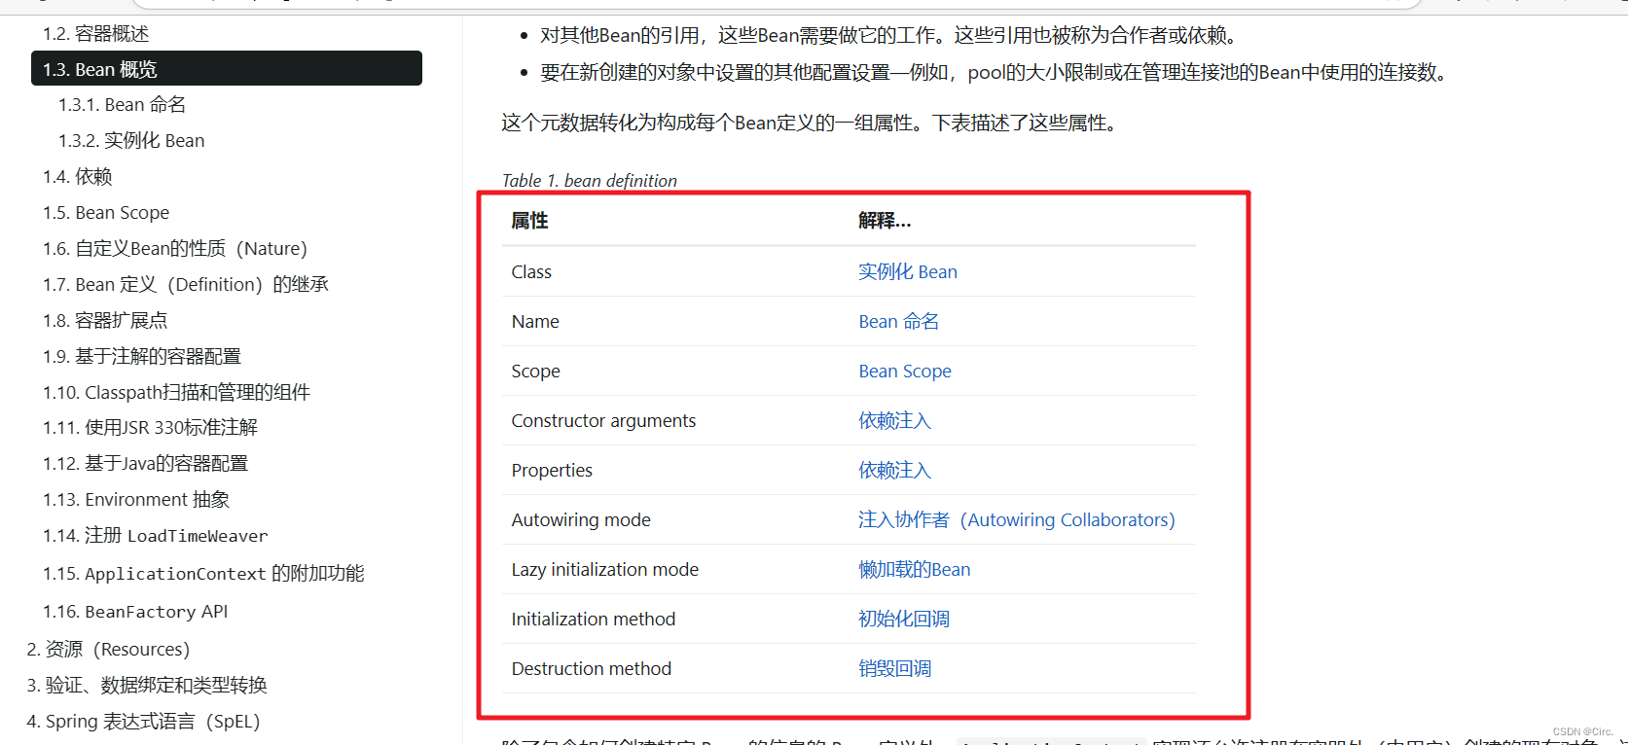
Task: Open sidebar section 1.2. 容器概述
Action: click(95, 34)
